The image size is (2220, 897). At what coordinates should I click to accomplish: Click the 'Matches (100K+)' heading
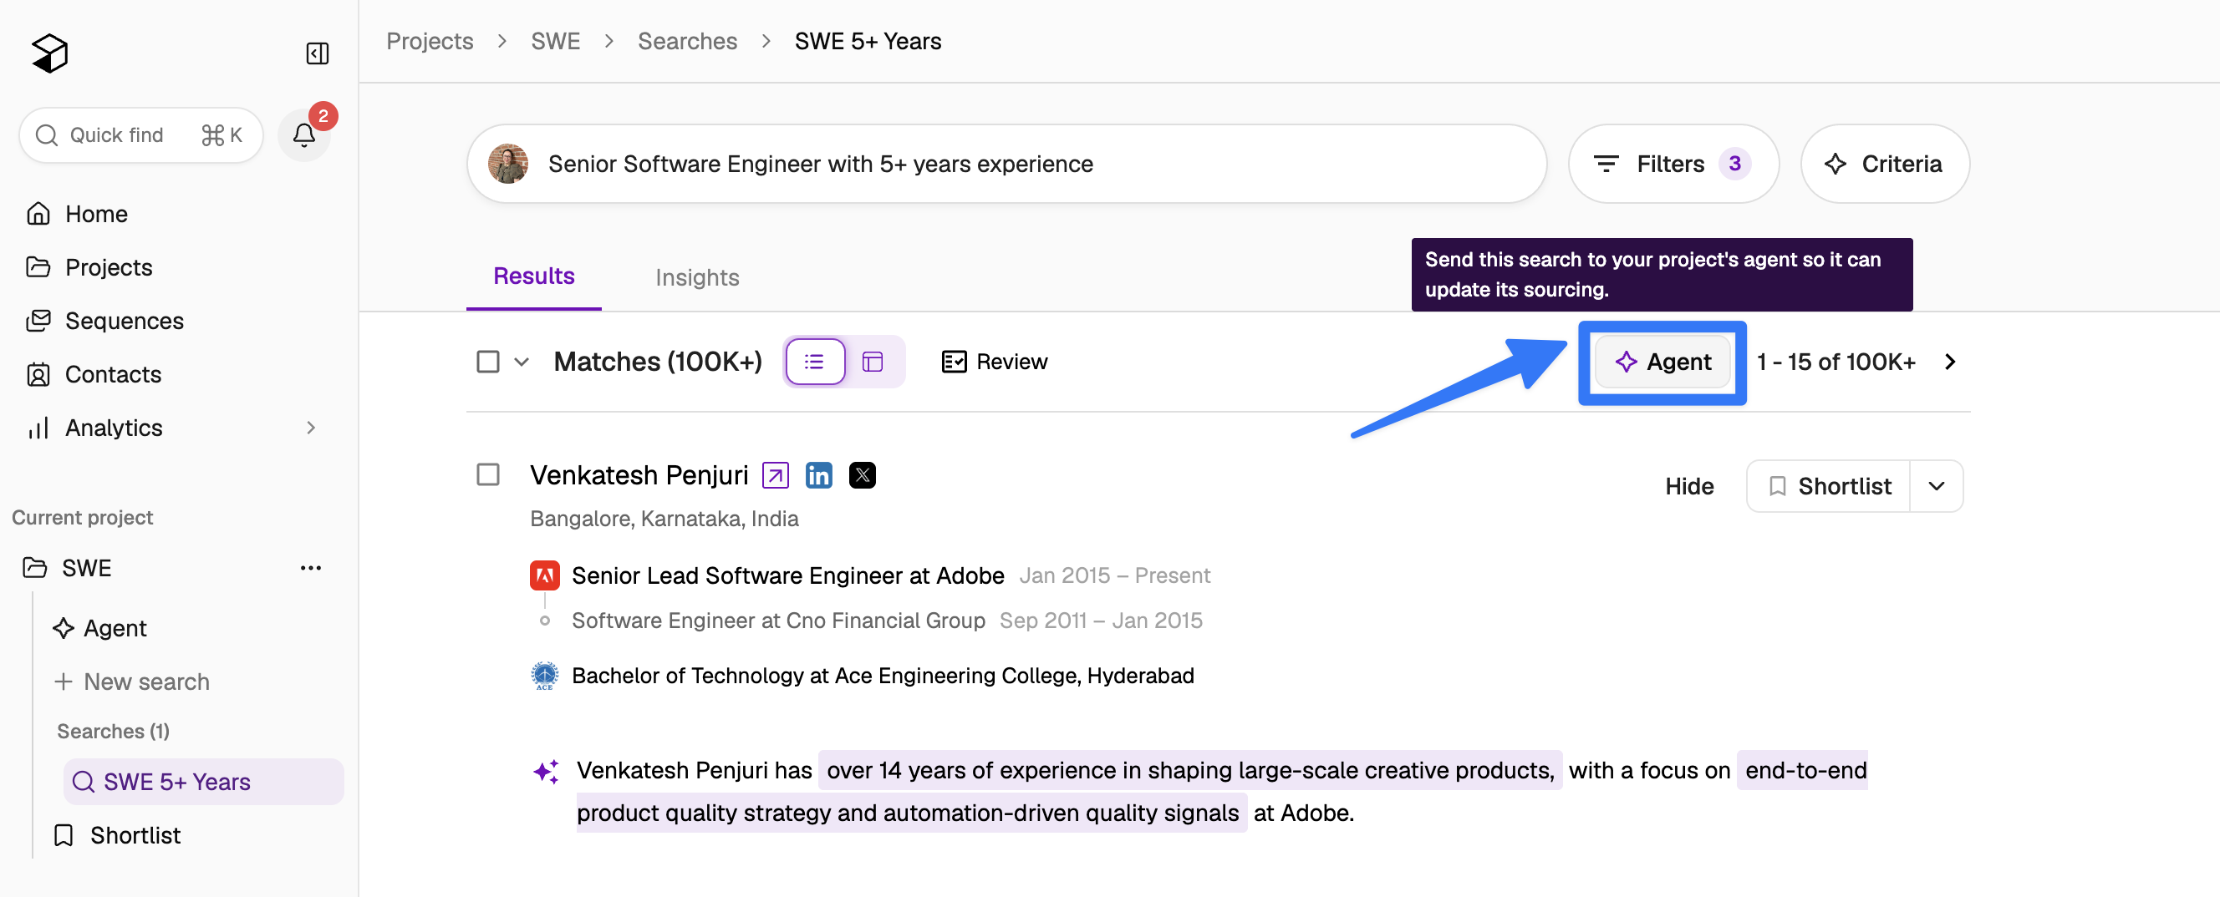(658, 361)
